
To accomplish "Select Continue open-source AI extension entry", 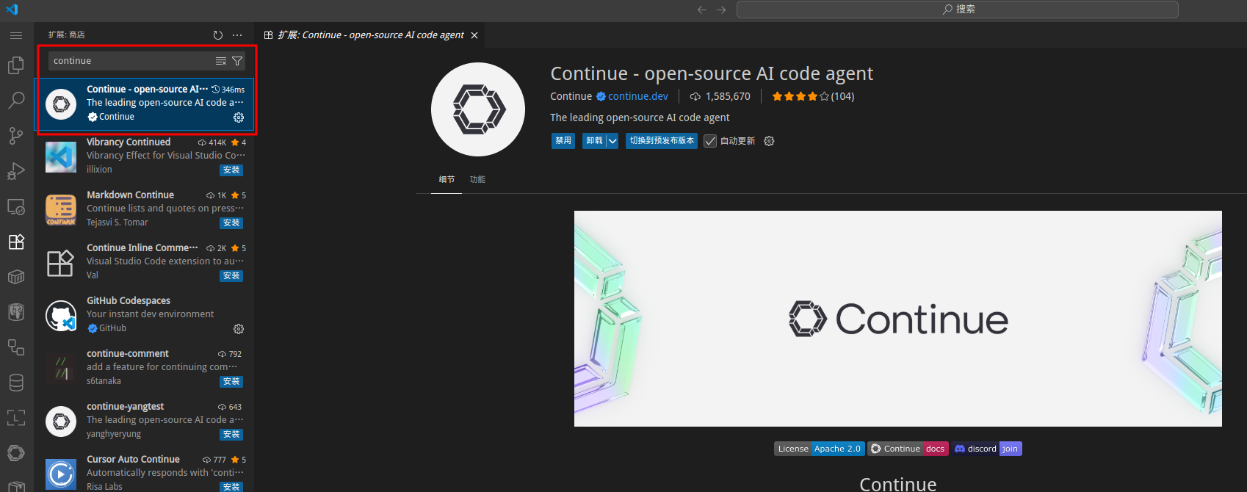I will pos(144,104).
